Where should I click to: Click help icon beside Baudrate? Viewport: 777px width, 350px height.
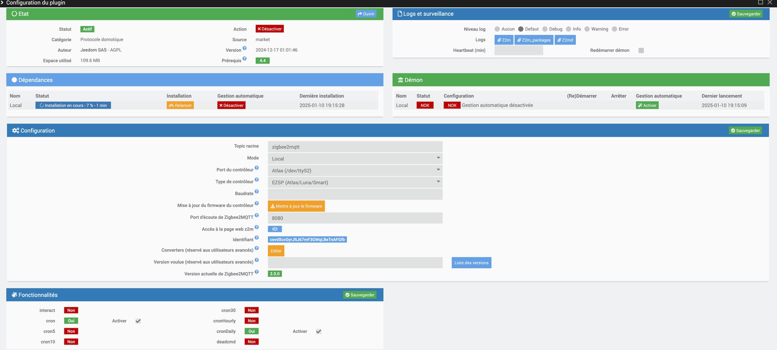pyautogui.click(x=257, y=192)
